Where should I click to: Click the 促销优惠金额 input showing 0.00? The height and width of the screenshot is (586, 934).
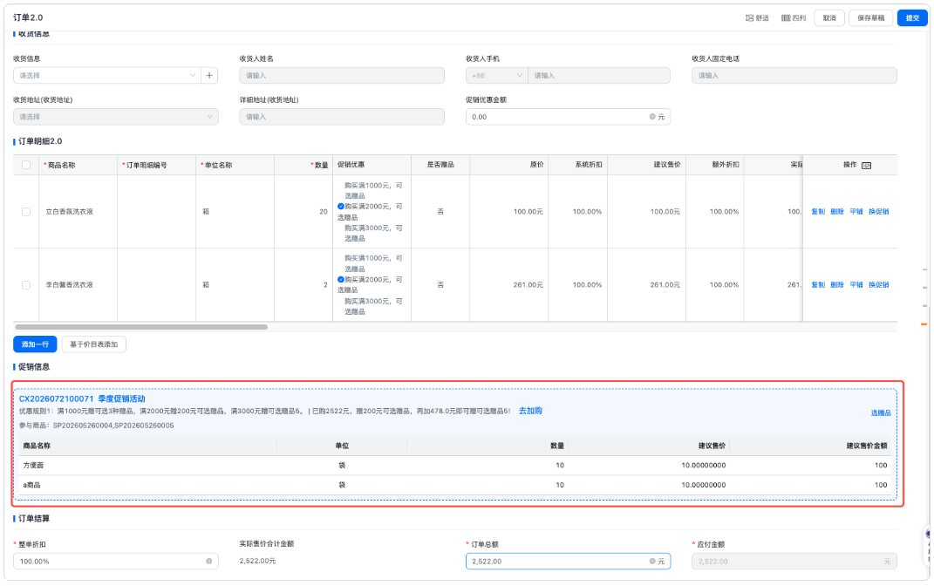568,117
